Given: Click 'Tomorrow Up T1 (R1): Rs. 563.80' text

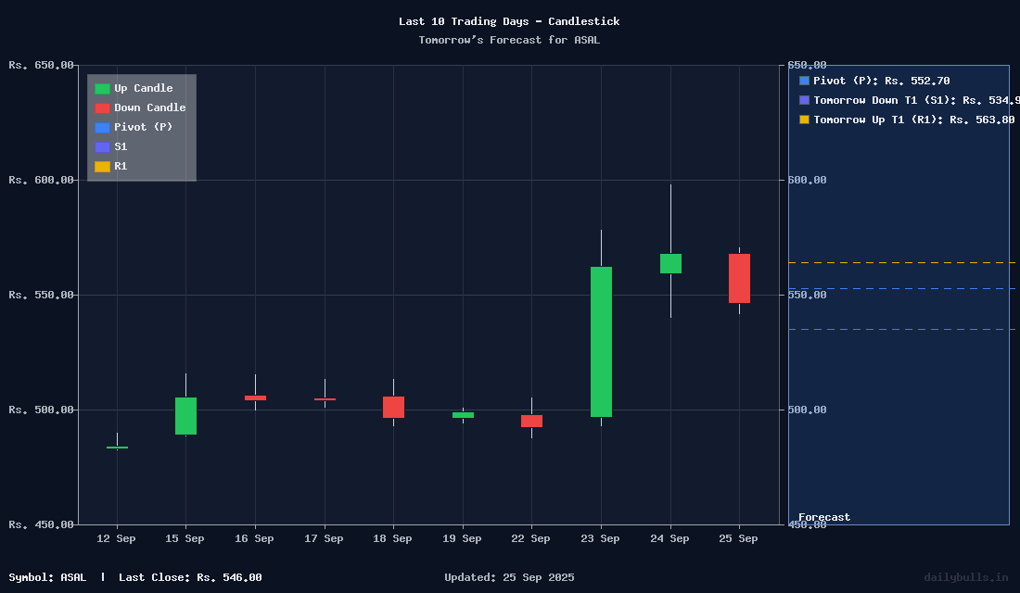Looking at the screenshot, I should [x=914, y=120].
